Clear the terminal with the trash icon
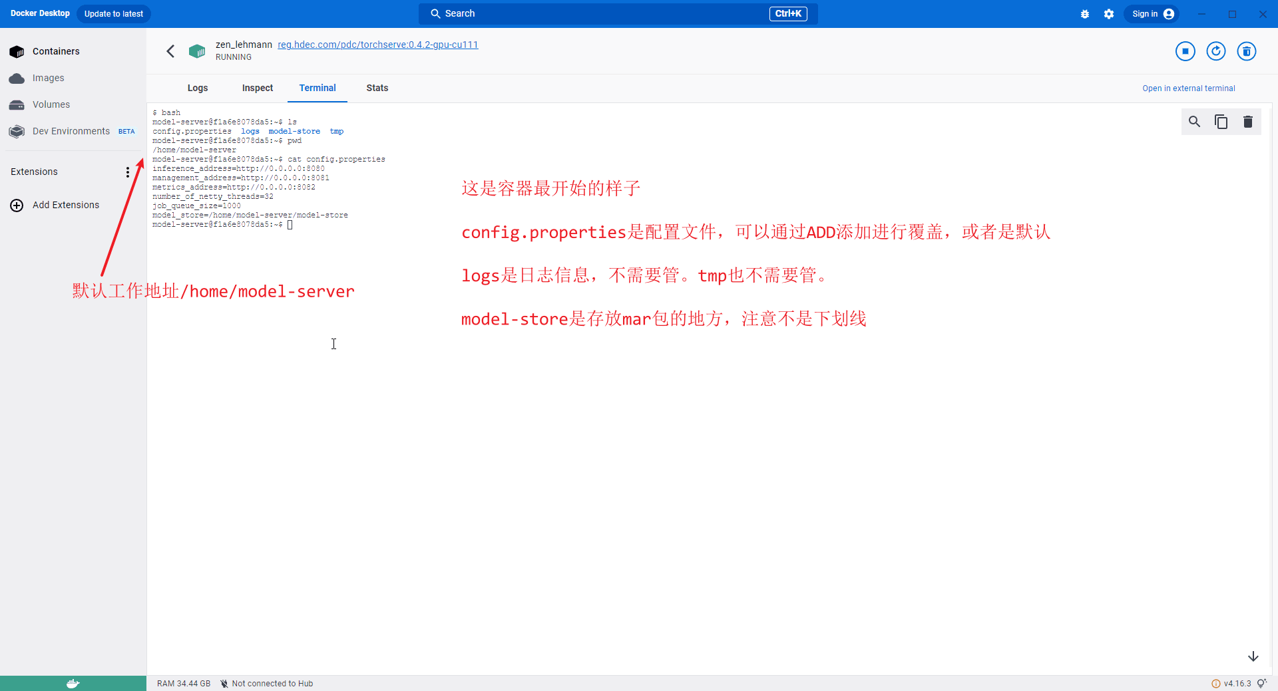The width and height of the screenshot is (1278, 691). click(x=1247, y=122)
